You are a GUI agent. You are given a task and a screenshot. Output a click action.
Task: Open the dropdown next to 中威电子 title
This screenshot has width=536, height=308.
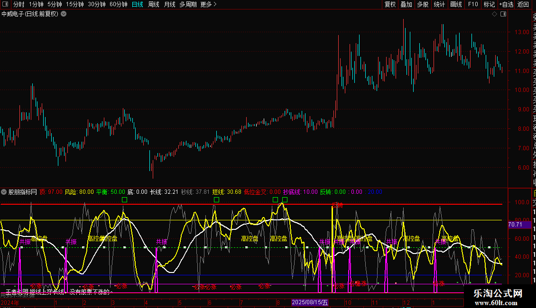pyautogui.click(x=64, y=14)
